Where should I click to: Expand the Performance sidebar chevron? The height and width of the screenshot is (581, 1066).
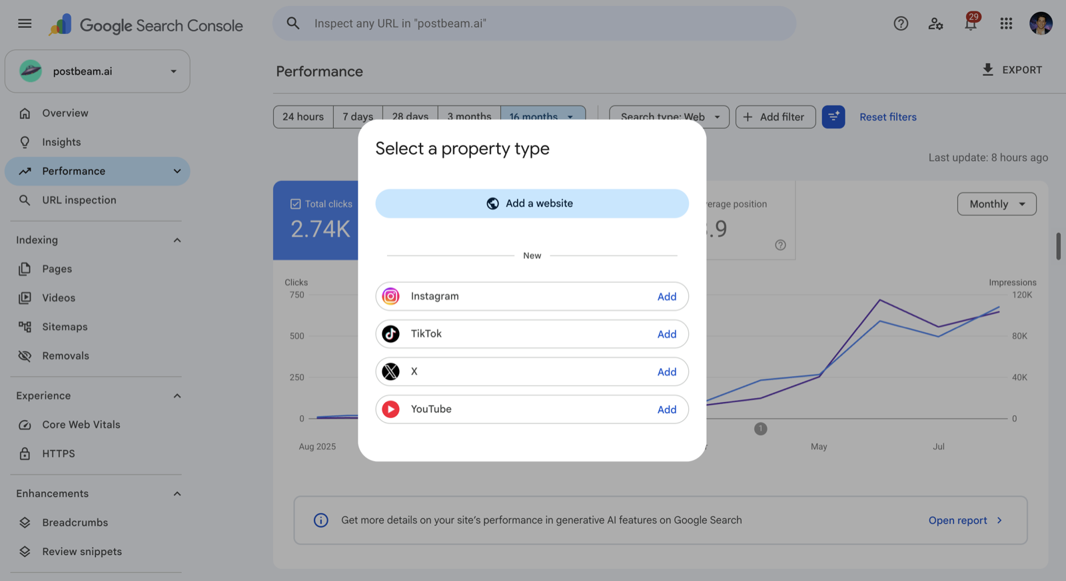point(177,171)
